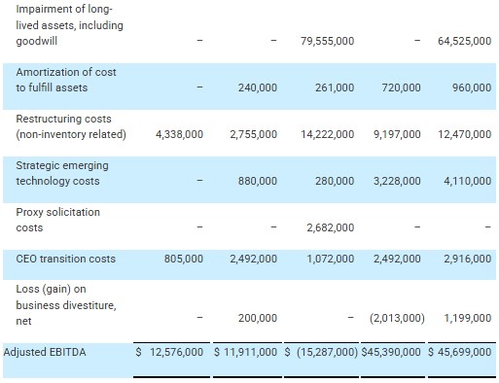Viewport: 499px width, 383px height.
Task: Click the 805,000 CEO transition value
Action: pyautogui.click(x=184, y=259)
